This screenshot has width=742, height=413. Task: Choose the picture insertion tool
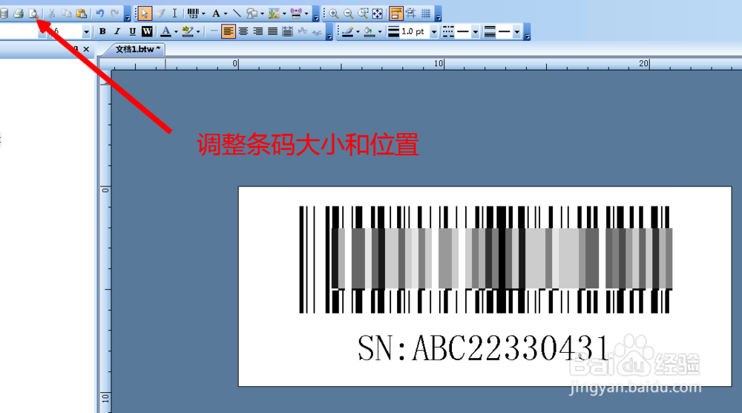click(x=274, y=13)
